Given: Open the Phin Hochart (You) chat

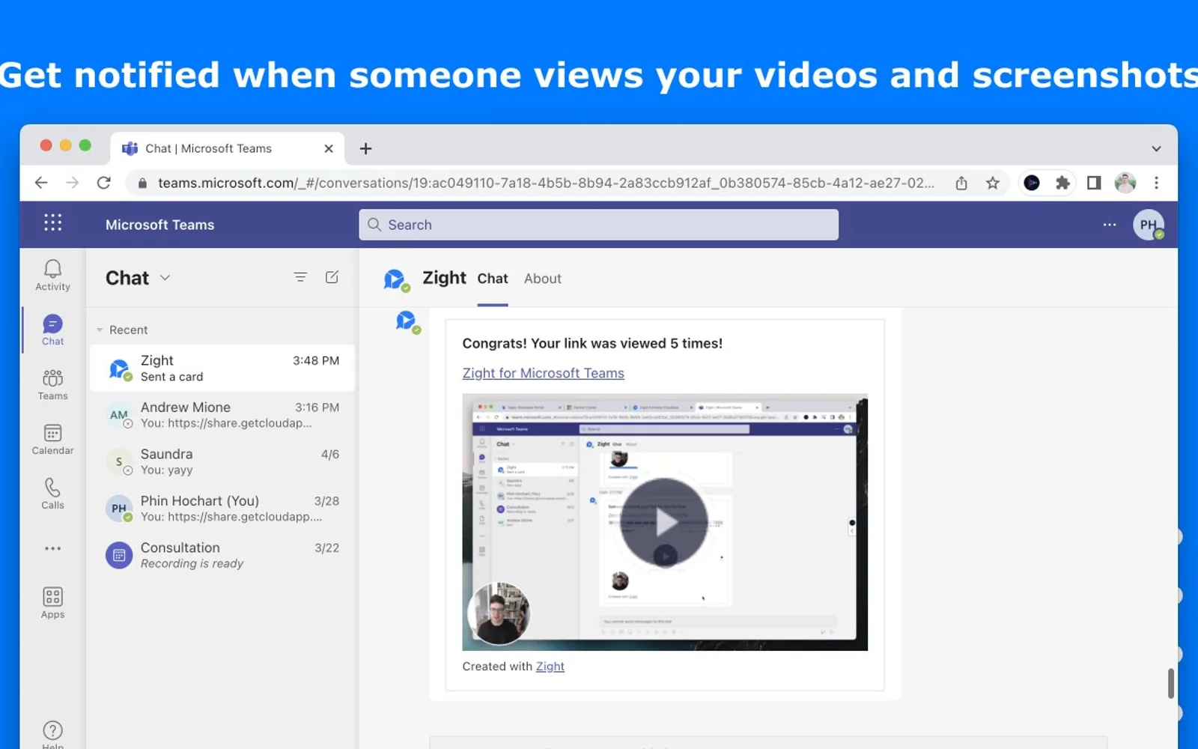Looking at the screenshot, I should (x=222, y=509).
